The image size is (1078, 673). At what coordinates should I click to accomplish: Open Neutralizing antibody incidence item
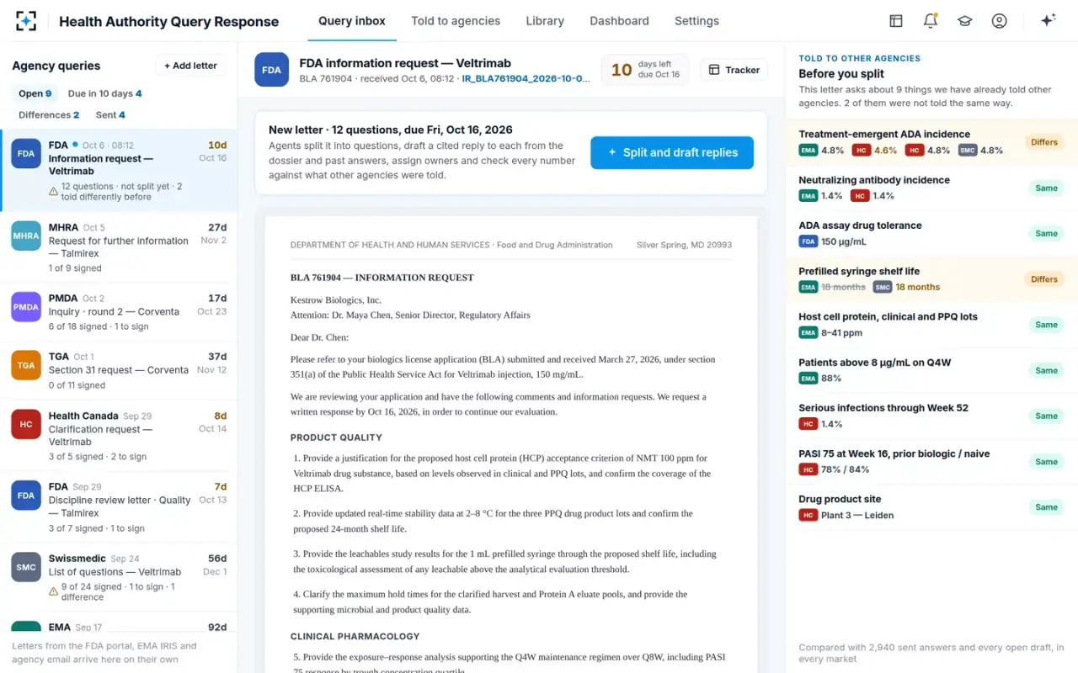(931, 188)
